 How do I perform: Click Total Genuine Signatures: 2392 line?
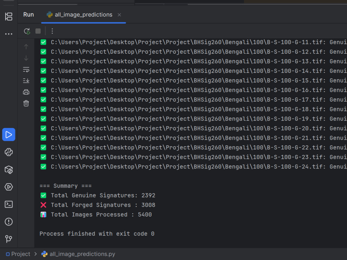(98, 196)
